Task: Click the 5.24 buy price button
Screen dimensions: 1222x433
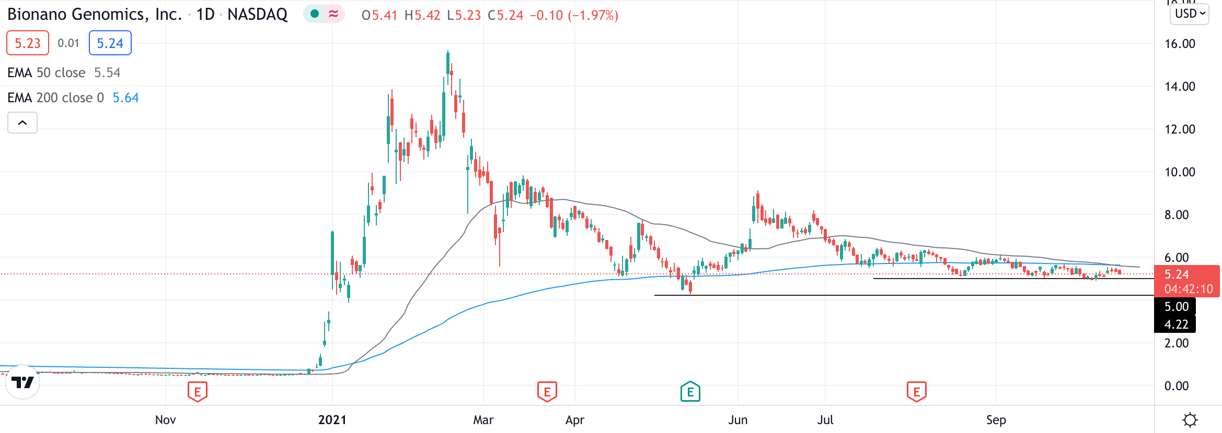Action: (110, 43)
